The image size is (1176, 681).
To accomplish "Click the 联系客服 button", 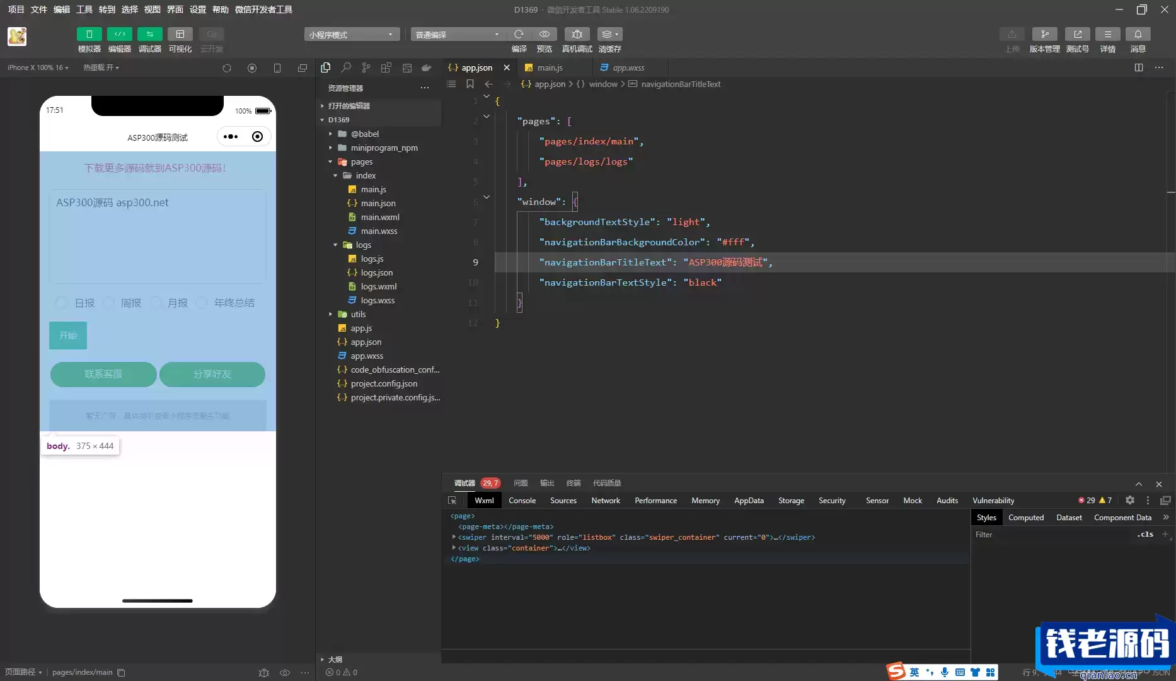I will click(103, 374).
